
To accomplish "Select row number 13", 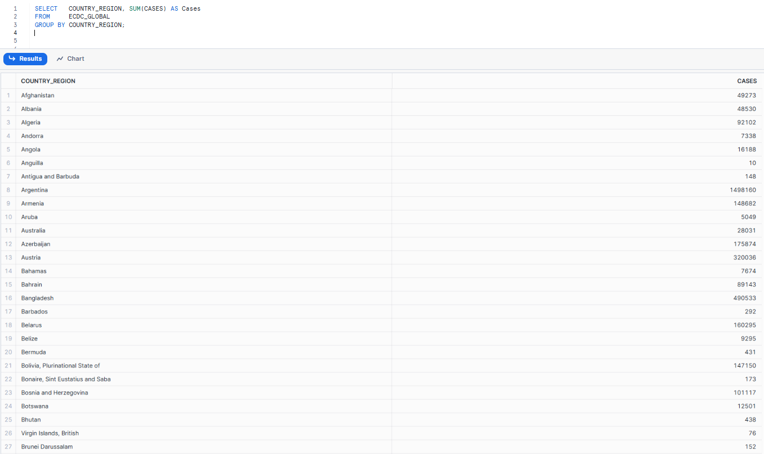I will [8, 258].
